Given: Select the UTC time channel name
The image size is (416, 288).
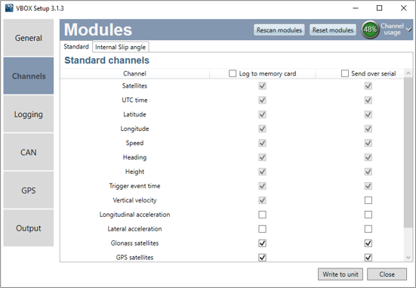Looking at the screenshot, I should coord(134,101).
